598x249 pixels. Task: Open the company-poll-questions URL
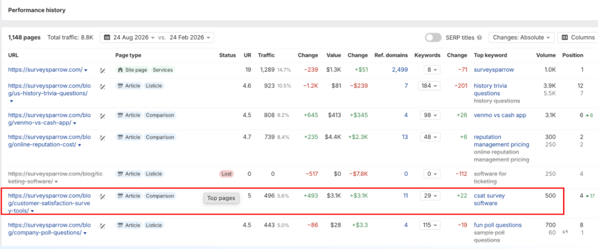[x=50, y=229]
